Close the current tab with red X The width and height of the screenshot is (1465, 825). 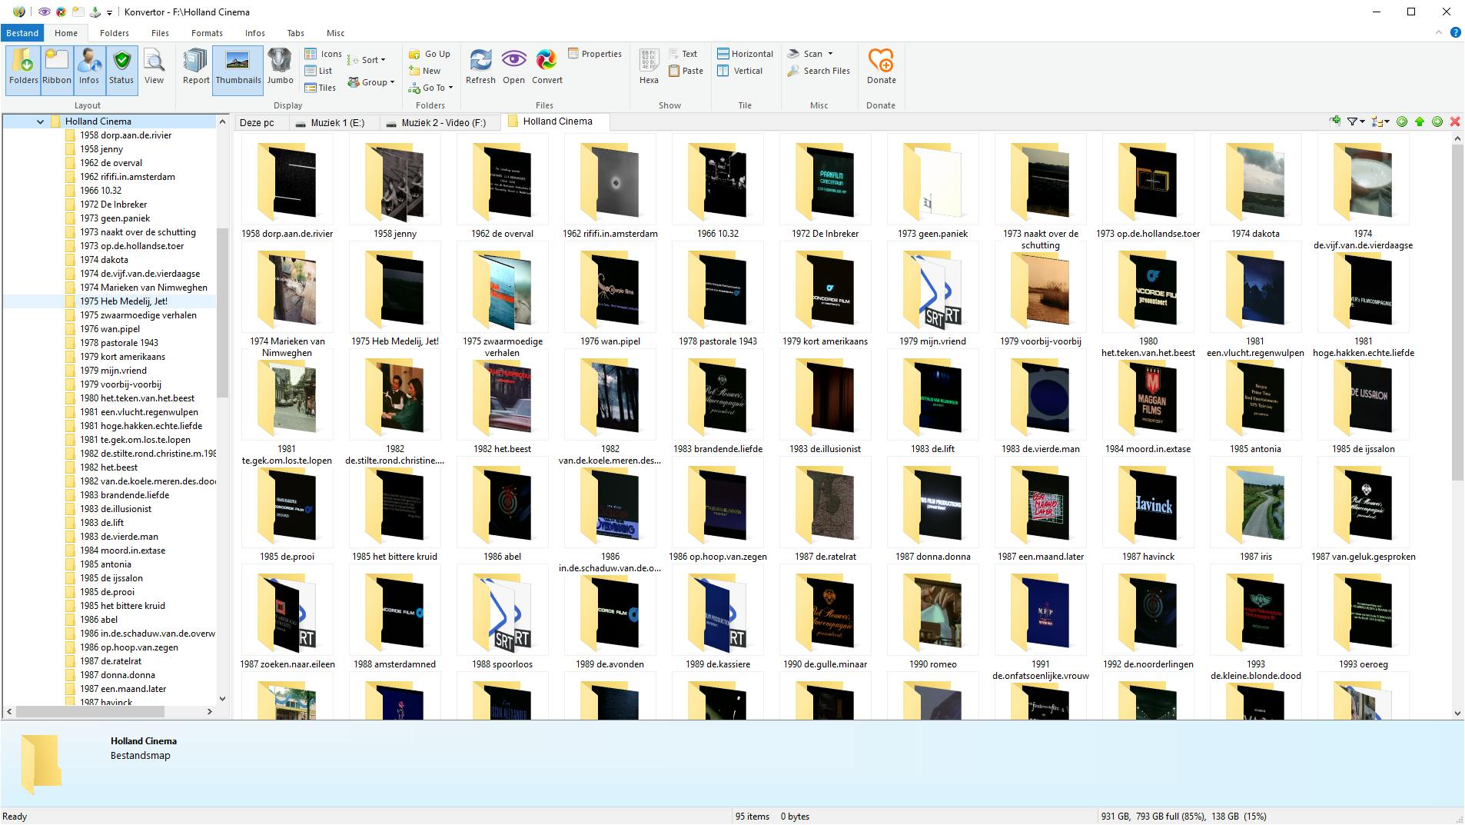[1455, 121]
